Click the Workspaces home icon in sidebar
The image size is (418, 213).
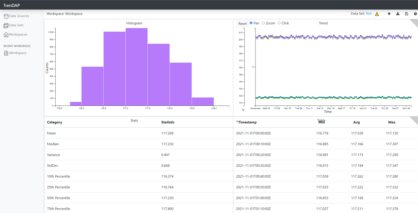[6, 35]
